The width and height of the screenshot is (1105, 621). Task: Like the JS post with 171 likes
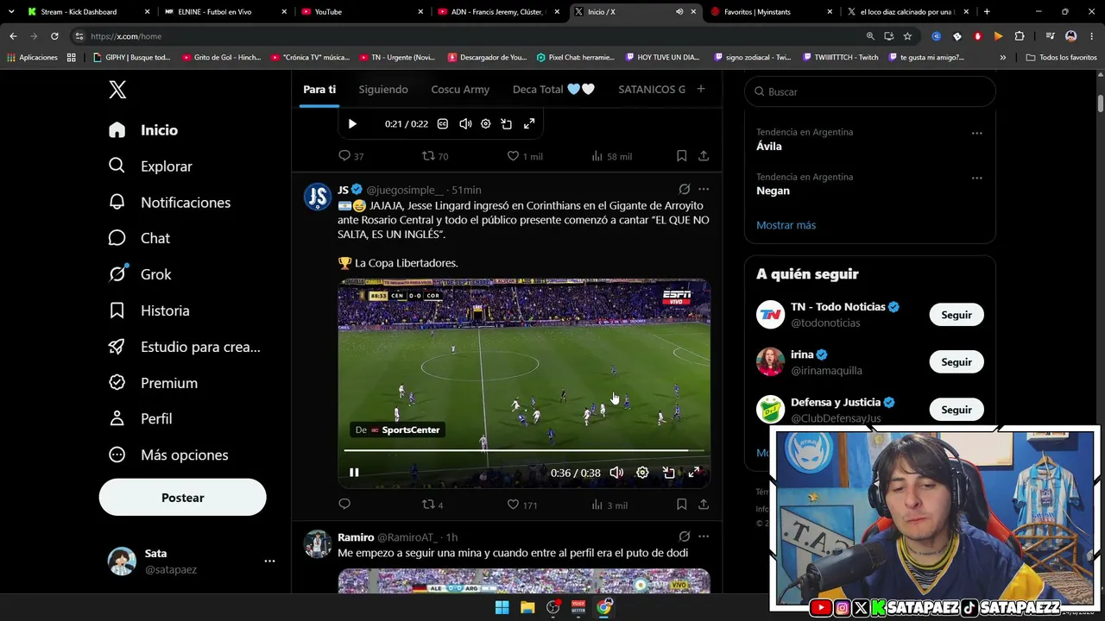click(521, 505)
